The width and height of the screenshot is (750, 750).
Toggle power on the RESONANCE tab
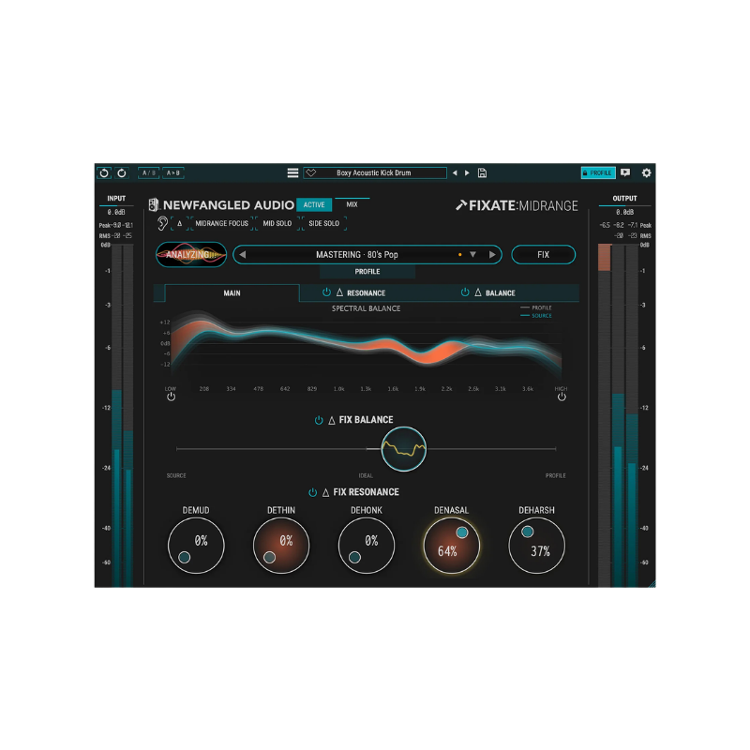(x=326, y=292)
